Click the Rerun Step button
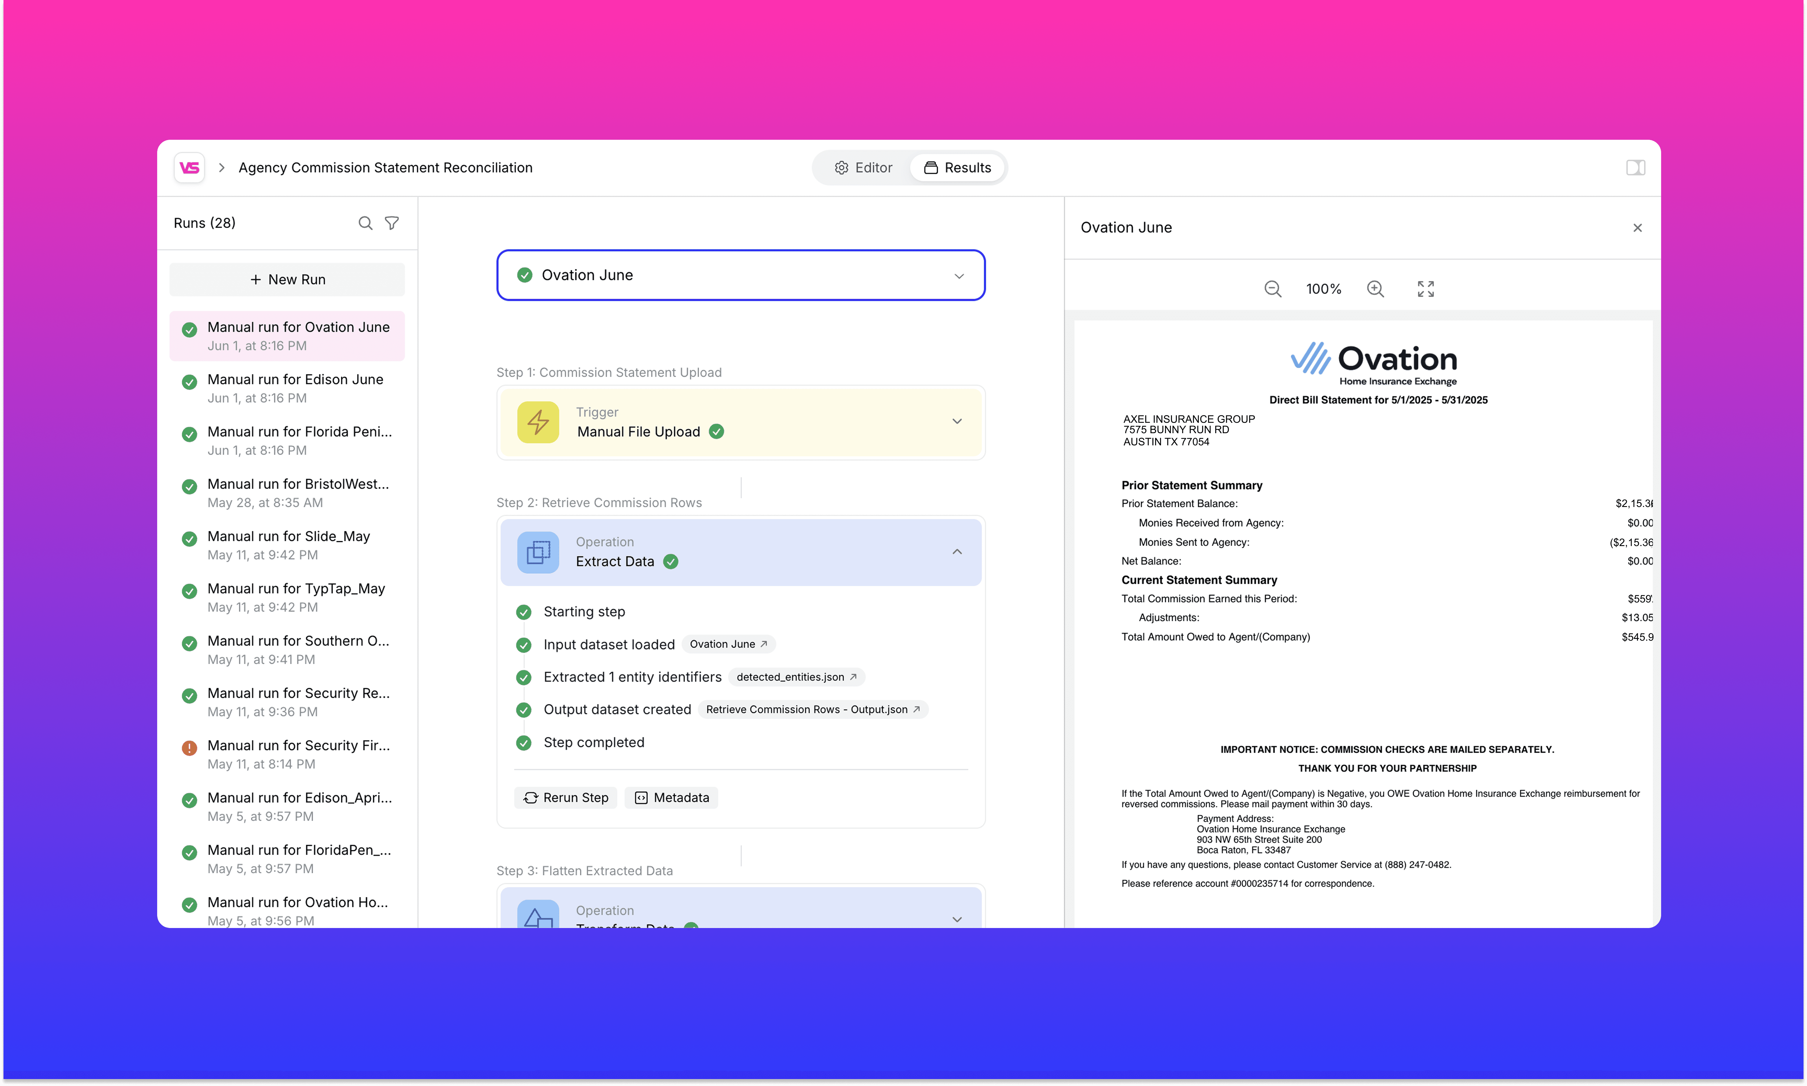This screenshot has width=1807, height=1086. pos(566,798)
